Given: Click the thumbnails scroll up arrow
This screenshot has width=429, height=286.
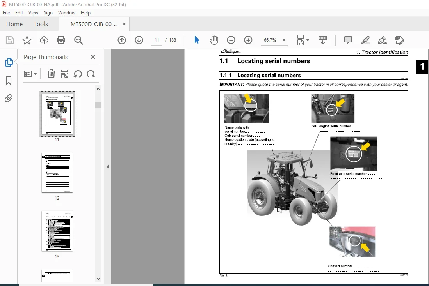Looking at the screenshot, I should tap(98, 89).
